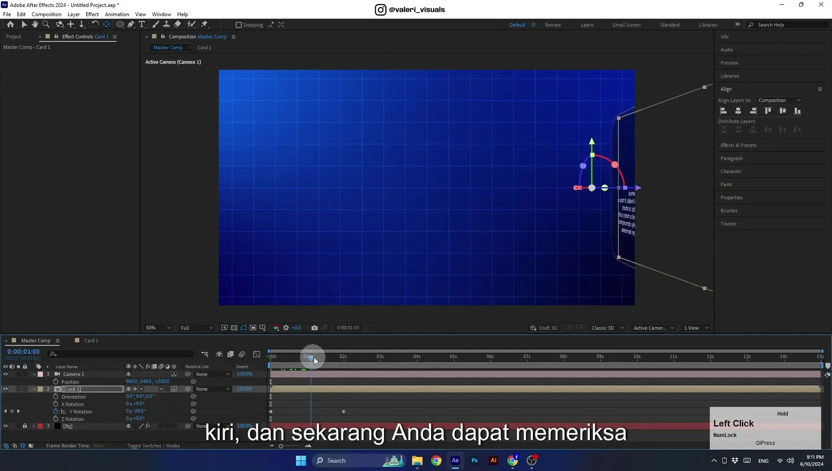
Task: Align layers to left edge
Action: click(x=723, y=111)
